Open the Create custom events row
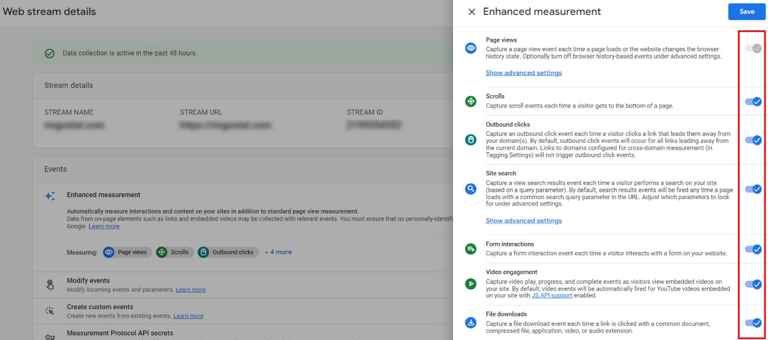This screenshot has height=340, width=768. point(243,311)
